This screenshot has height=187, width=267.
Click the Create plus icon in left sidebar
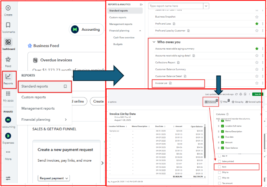(8, 8)
